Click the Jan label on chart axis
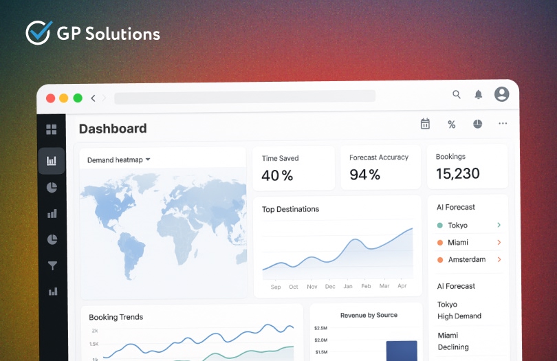The width and height of the screenshot is (557, 361). coord(348,286)
